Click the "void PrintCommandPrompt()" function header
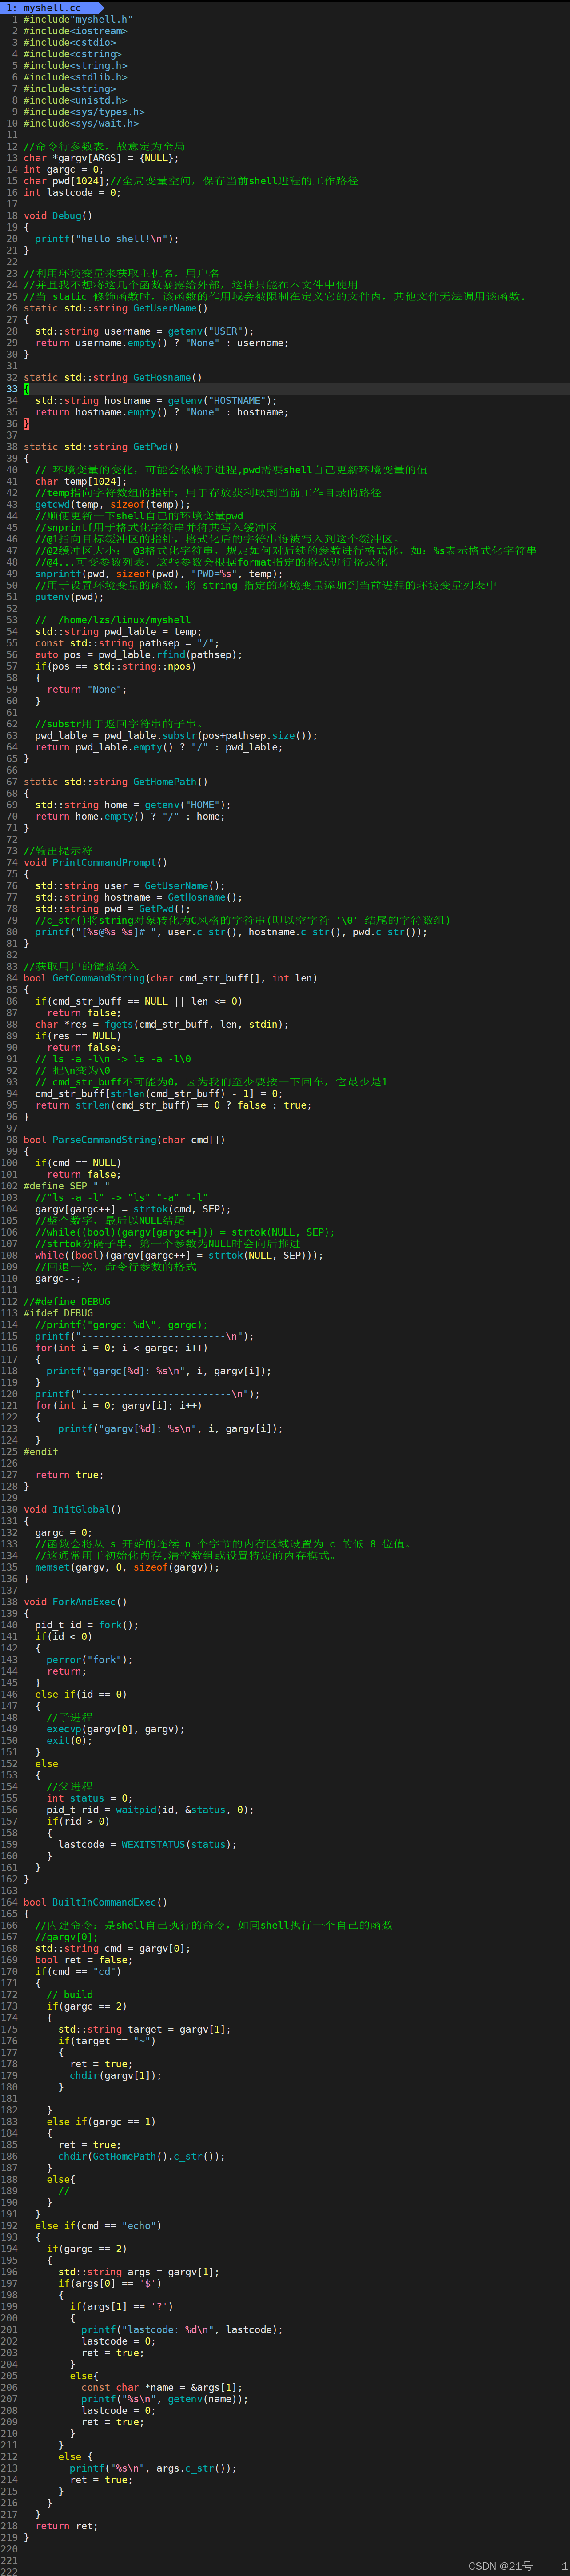The image size is (570, 2576). (x=96, y=862)
